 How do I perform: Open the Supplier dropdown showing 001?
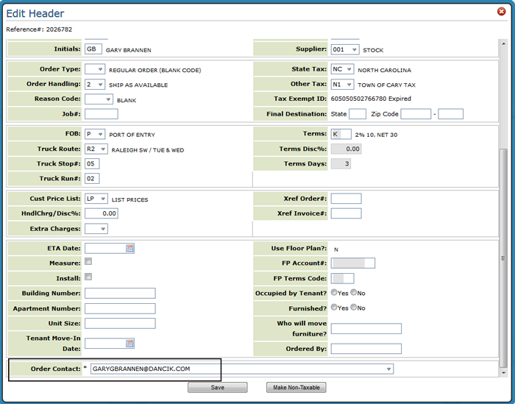click(x=345, y=49)
